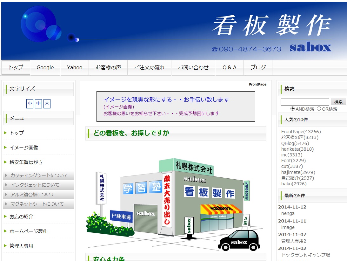Open popular page Font(3229)
Viewport: 347px width, 261px height.
tap(293, 161)
